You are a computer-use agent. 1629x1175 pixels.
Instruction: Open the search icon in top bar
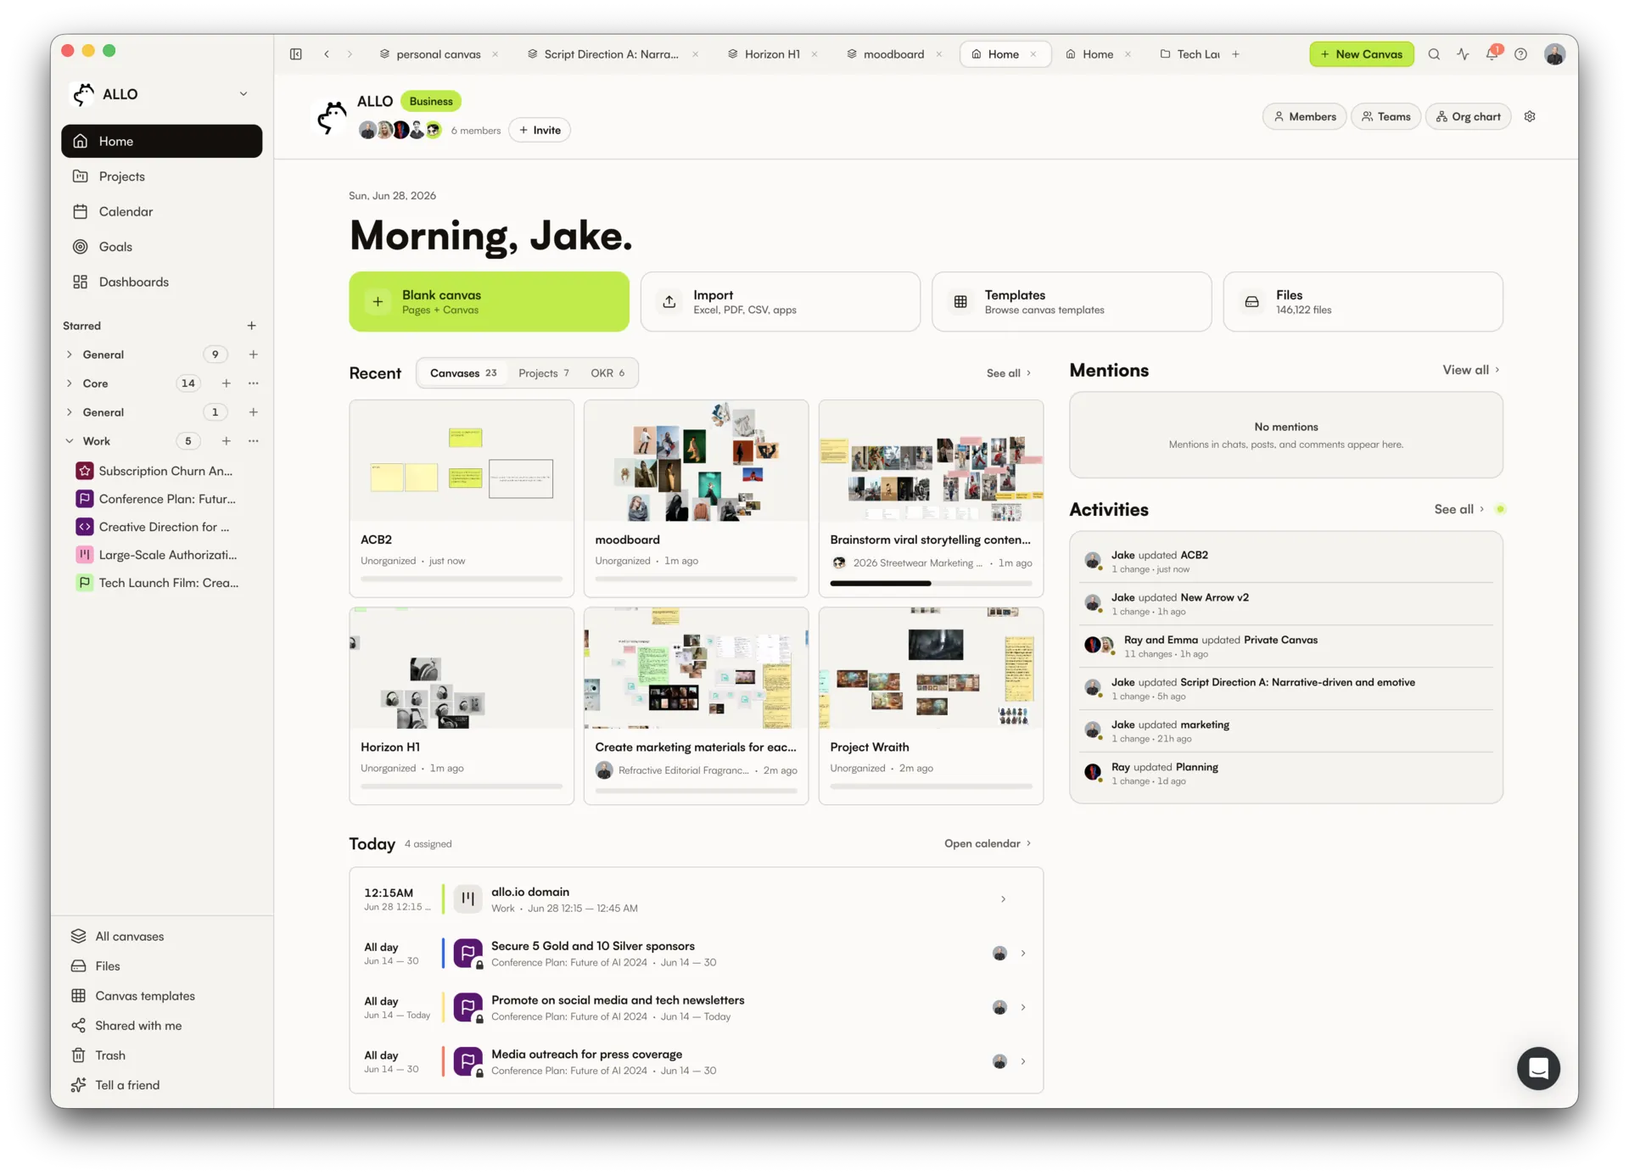1434,54
